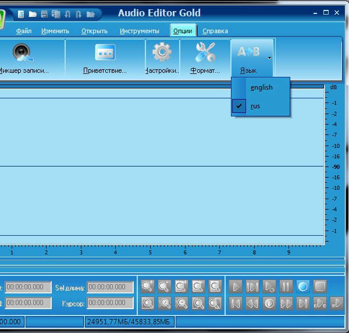The height and width of the screenshot is (333, 349).
Task: Select the checked rus language option
Action: click(255, 107)
